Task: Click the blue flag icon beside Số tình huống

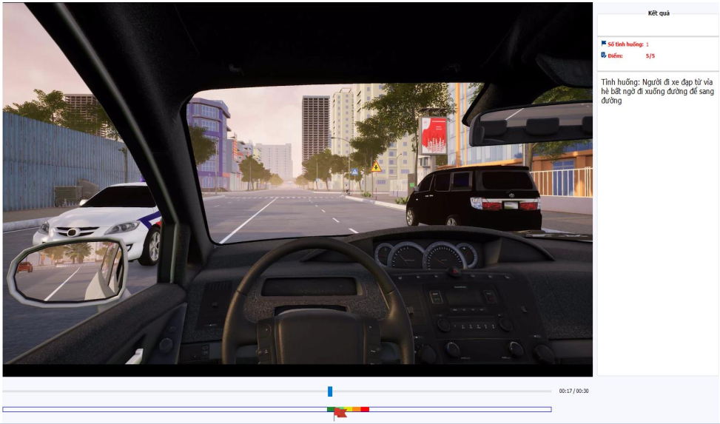Action: (x=603, y=44)
